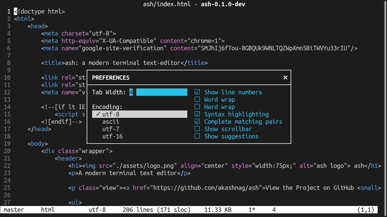The width and height of the screenshot is (387, 217).
Task: Turn on Show scrollbar
Action: (x=197, y=129)
